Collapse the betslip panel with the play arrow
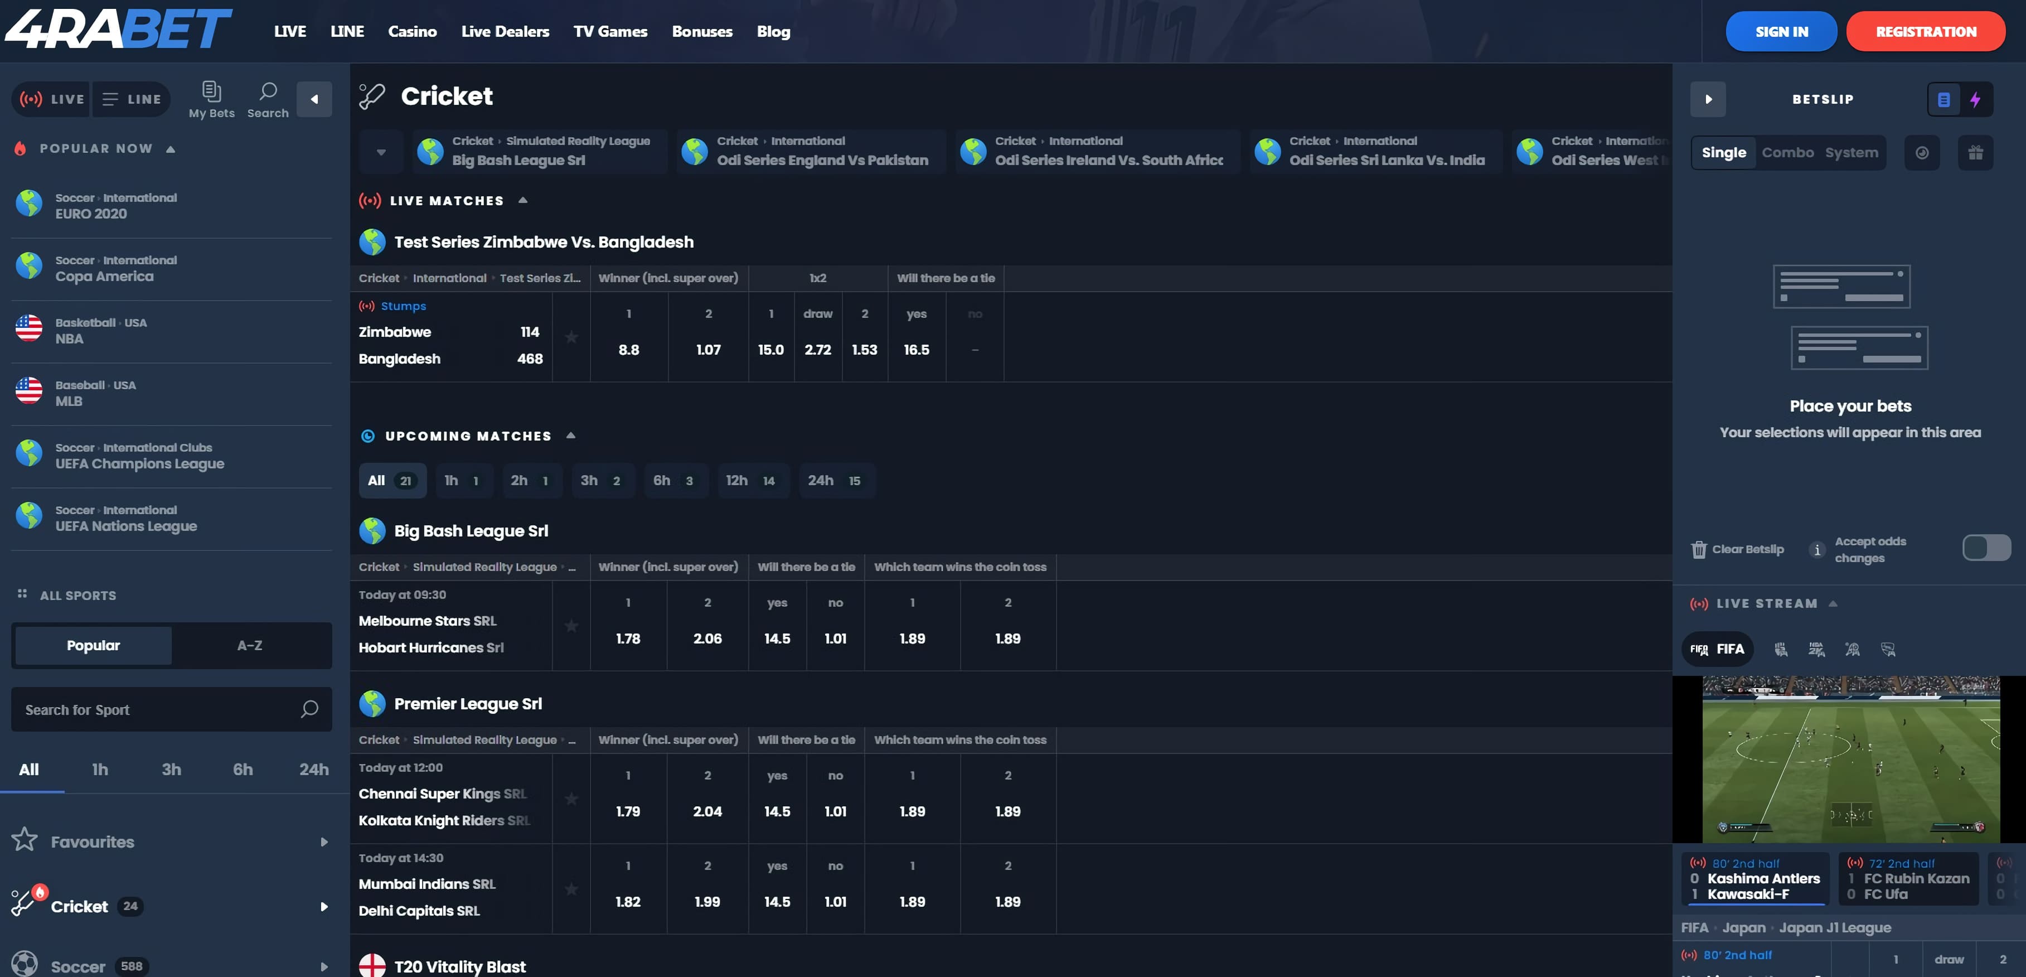The width and height of the screenshot is (2026, 977). click(x=1708, y=99)
